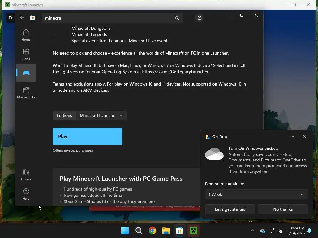Go back using the Store back arrow
This screenshot has width=318, height=238.
(x=22, y=18)
